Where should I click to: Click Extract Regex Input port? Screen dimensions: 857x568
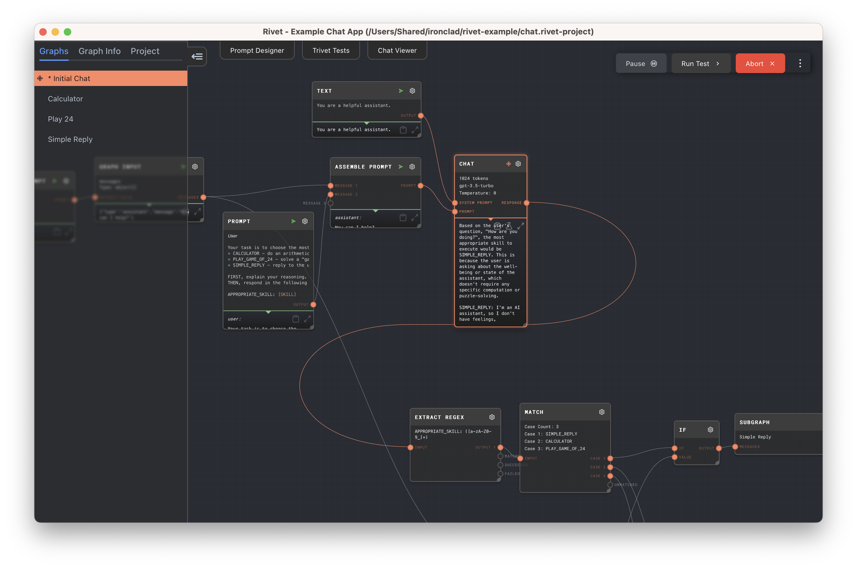click(x=411, y=448)
